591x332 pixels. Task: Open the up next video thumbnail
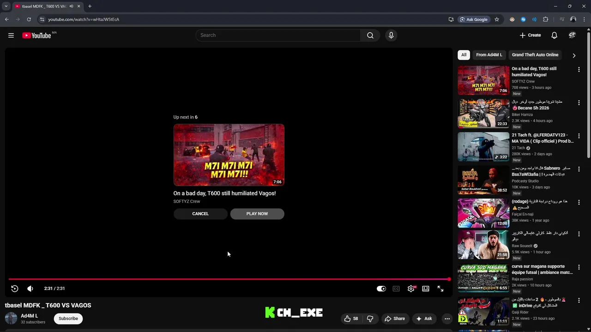click(x=229, y=155)
